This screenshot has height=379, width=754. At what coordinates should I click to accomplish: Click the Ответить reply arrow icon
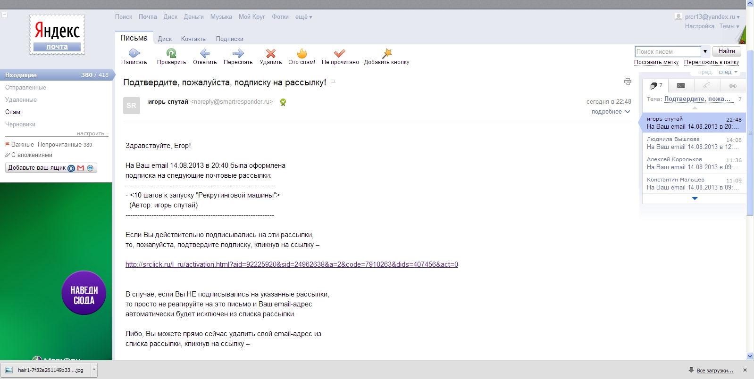pyautogui.click(x=205, y=53)
